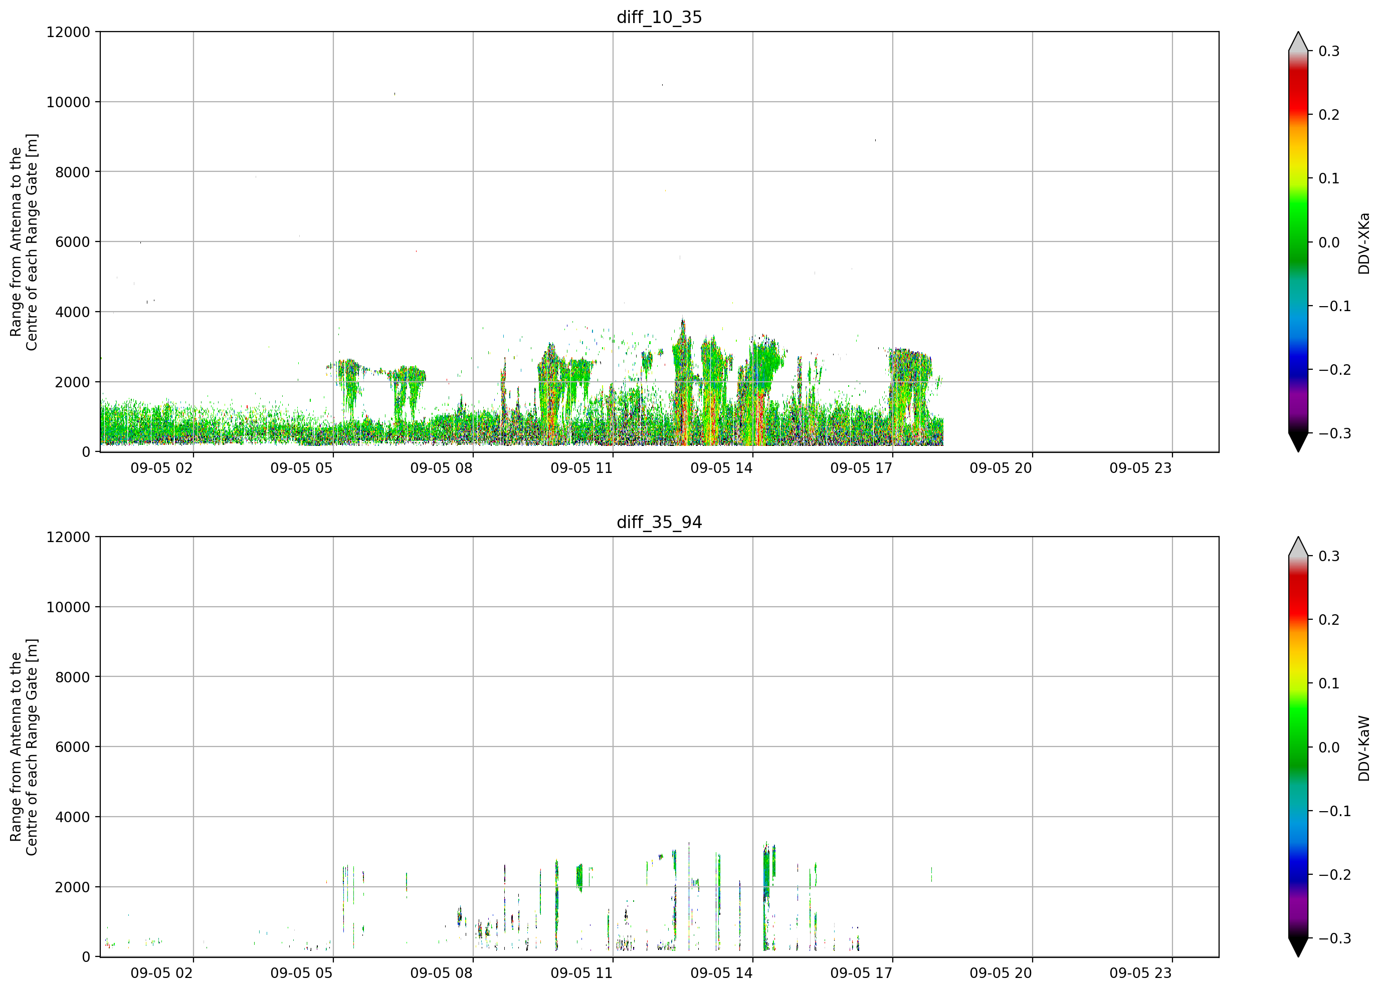Click the "−0.2" tick on DDV-XKa colorbar
1381x991 pixels.
[x=1335, y=370]
